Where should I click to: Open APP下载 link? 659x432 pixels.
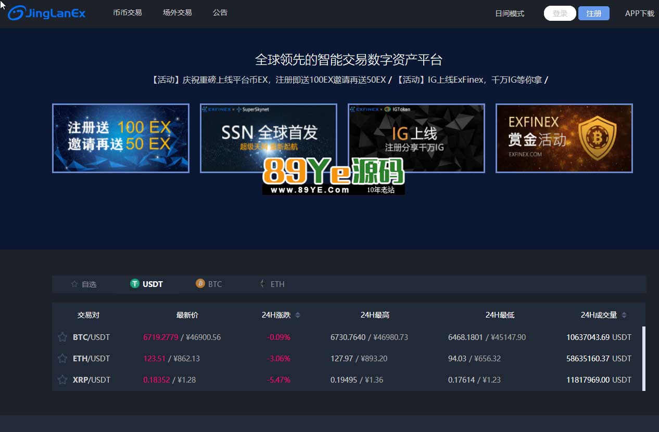tap(640, 14)
